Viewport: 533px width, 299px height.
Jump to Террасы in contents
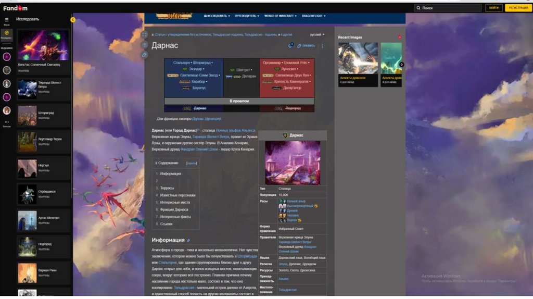(167, 188)
